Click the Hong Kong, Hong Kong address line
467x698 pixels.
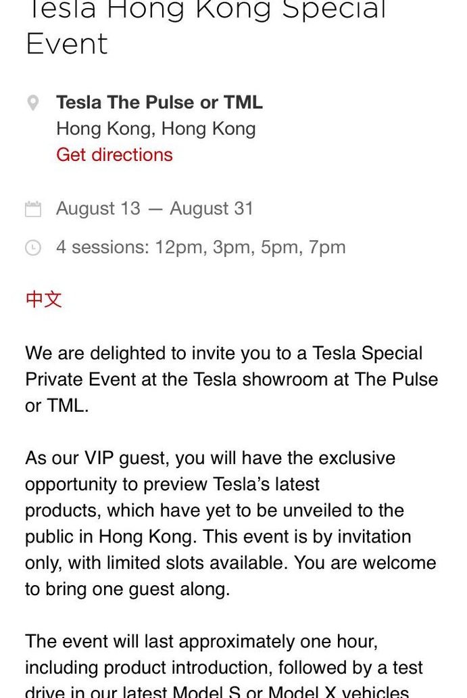[156, 129]
